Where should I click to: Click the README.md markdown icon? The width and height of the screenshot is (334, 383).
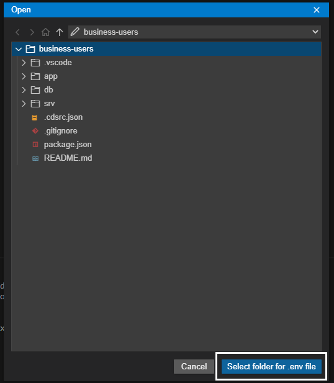(35, 158)
